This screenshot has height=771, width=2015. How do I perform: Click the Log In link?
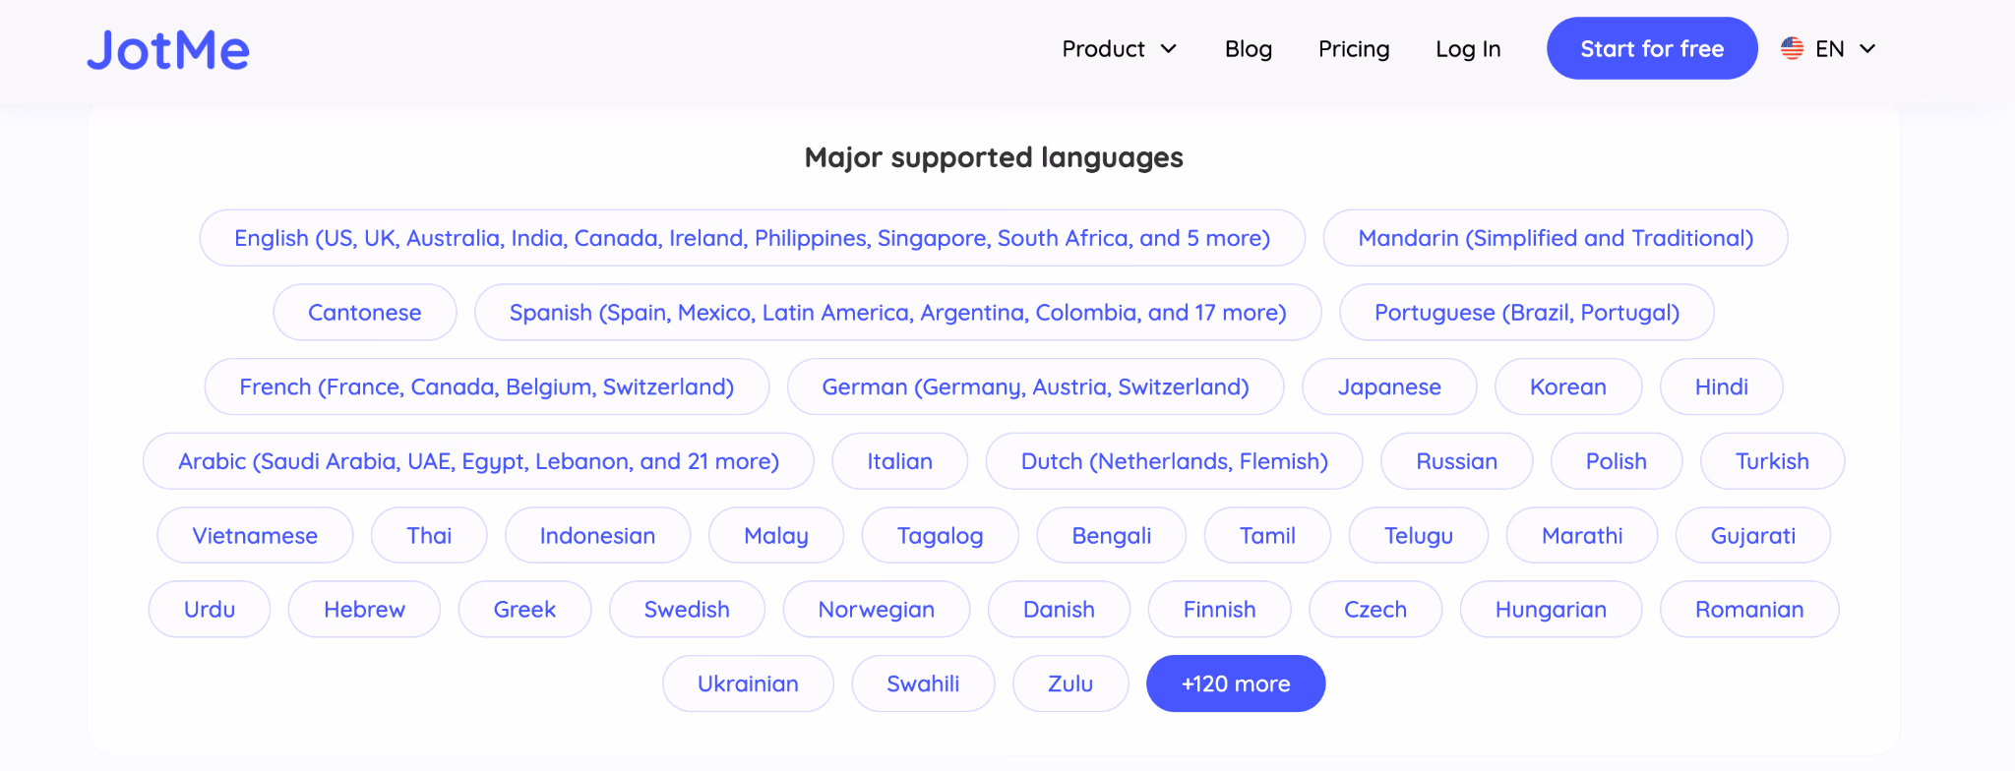1468,49
